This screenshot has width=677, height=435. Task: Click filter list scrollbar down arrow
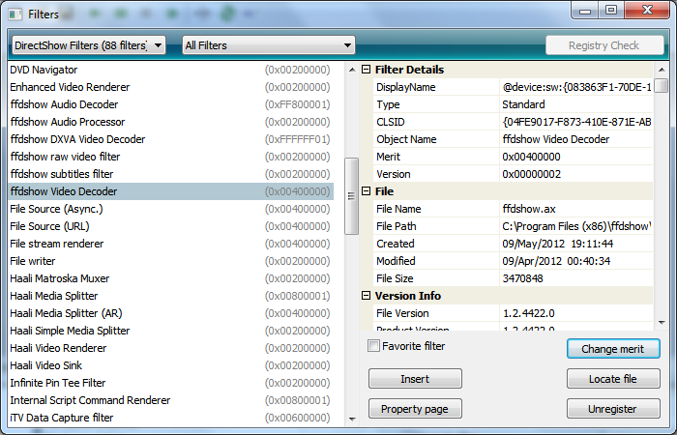[352, 419]
